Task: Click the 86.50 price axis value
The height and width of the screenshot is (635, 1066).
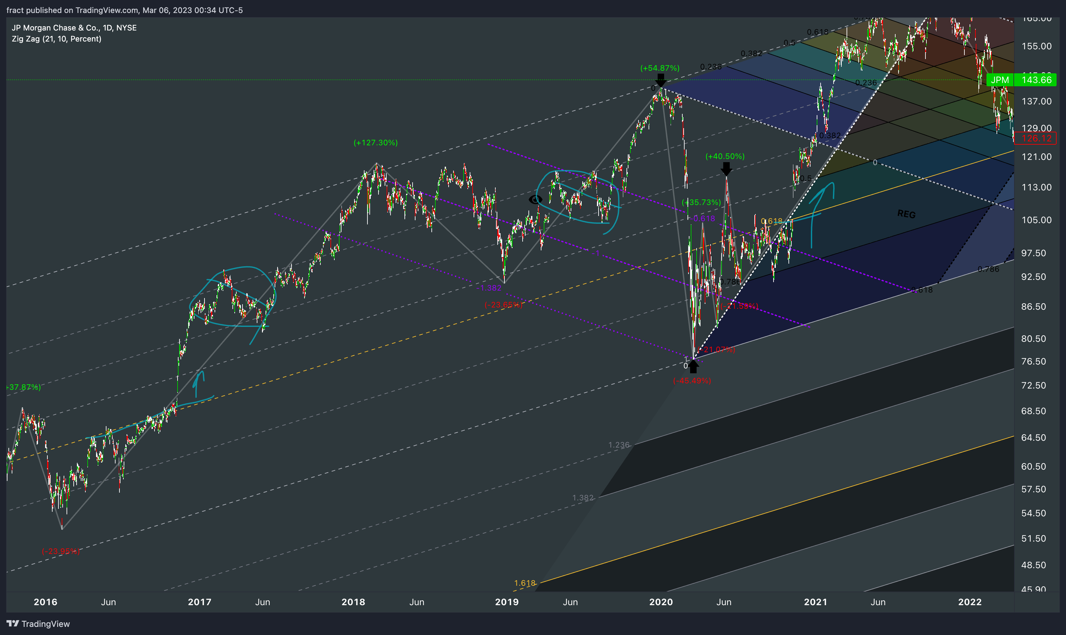Action: click(x=1034, y=307)
